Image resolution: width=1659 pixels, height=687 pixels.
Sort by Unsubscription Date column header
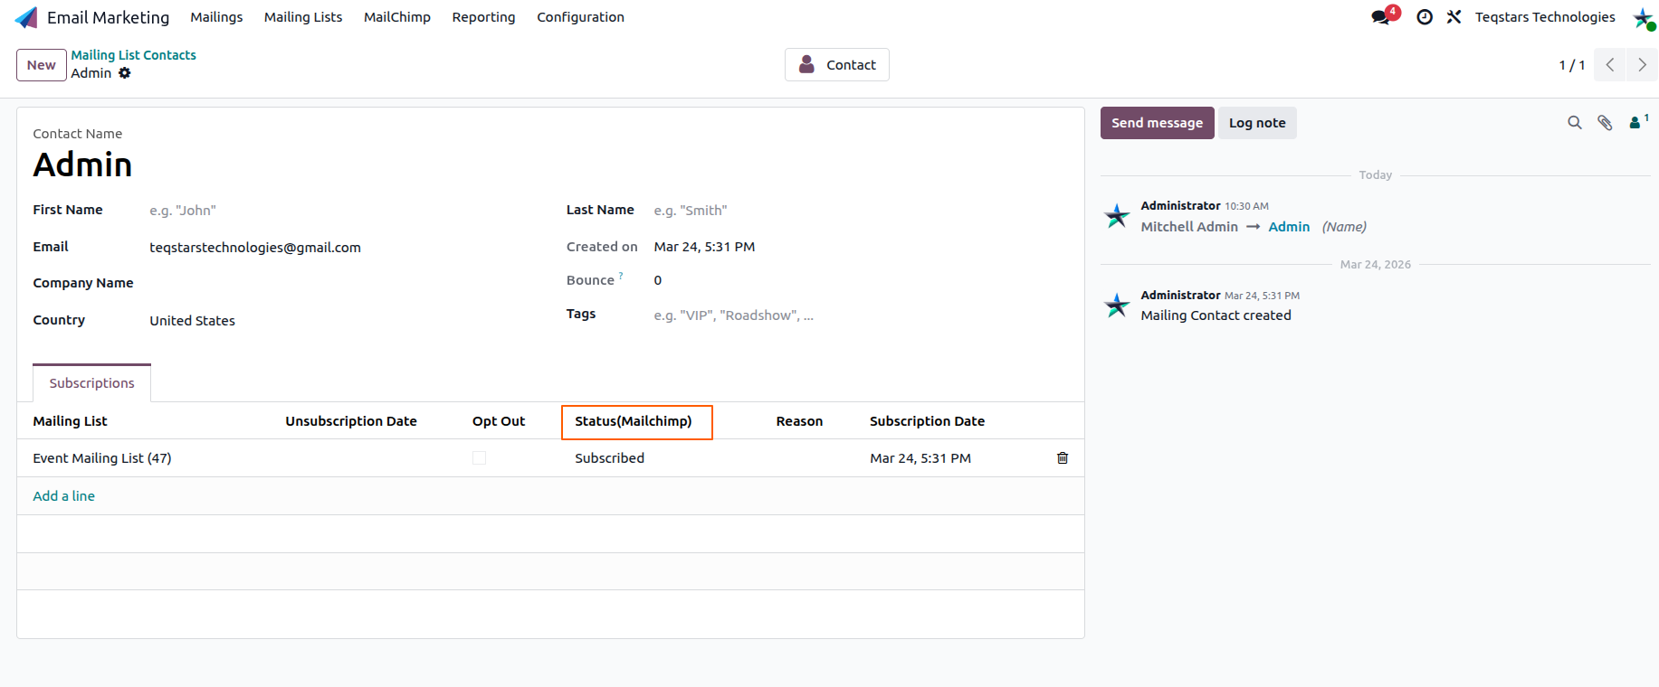[351, 421]
